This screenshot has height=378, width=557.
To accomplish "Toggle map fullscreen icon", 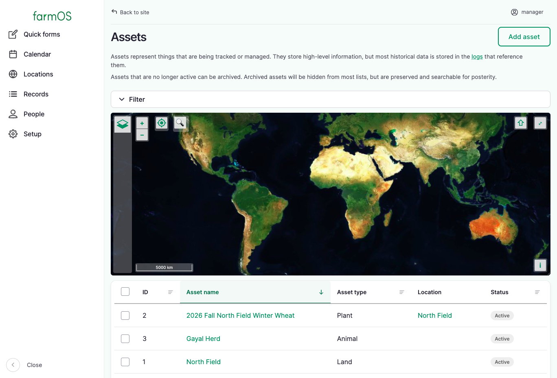I will [540, 123].
